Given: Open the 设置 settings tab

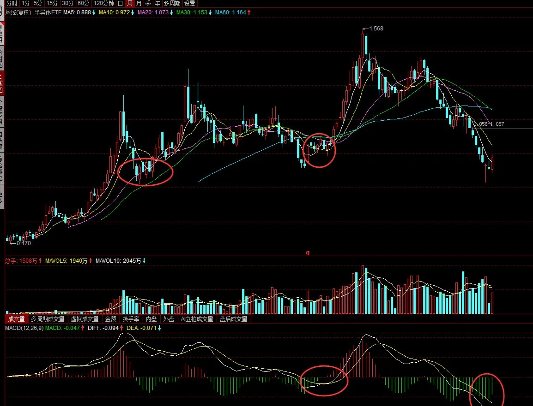Looking at the screenshot, I should pyautogui.click(x=190, y=3).
